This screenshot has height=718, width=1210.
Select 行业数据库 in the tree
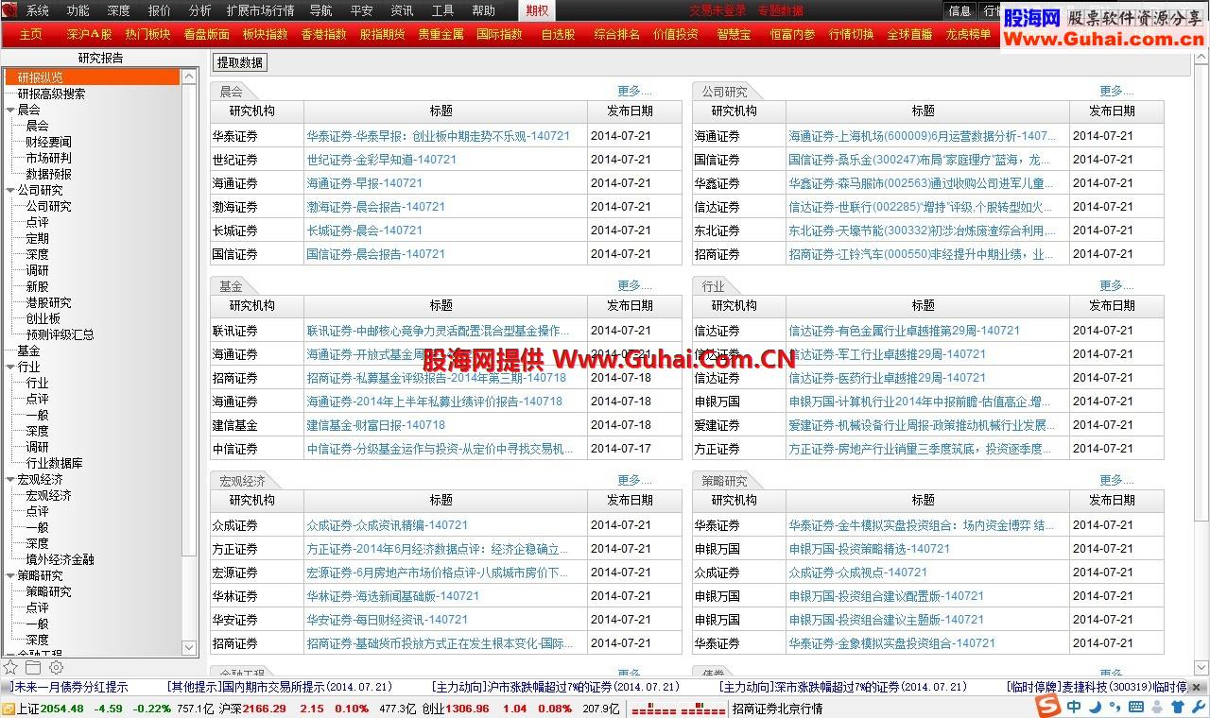coord(54,463)
